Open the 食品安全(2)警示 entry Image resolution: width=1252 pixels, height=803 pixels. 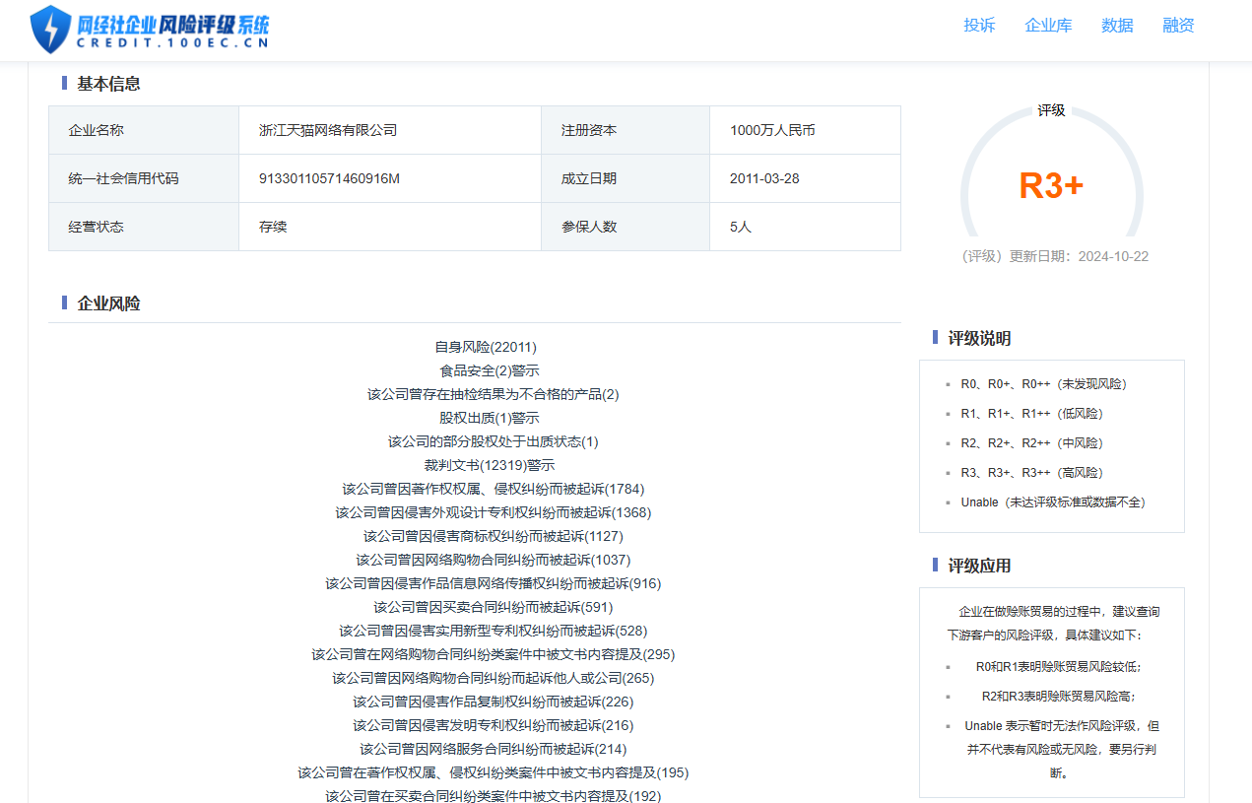(489, 370)
